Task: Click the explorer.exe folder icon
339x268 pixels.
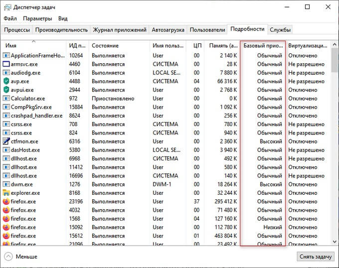Action: point(6,193)
